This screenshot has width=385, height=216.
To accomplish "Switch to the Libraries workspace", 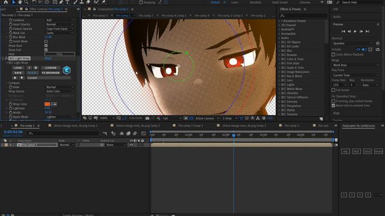I will (305, 2).
